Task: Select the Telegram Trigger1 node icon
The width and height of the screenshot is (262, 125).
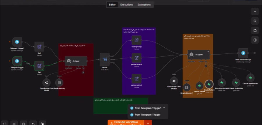Action: 17,42
